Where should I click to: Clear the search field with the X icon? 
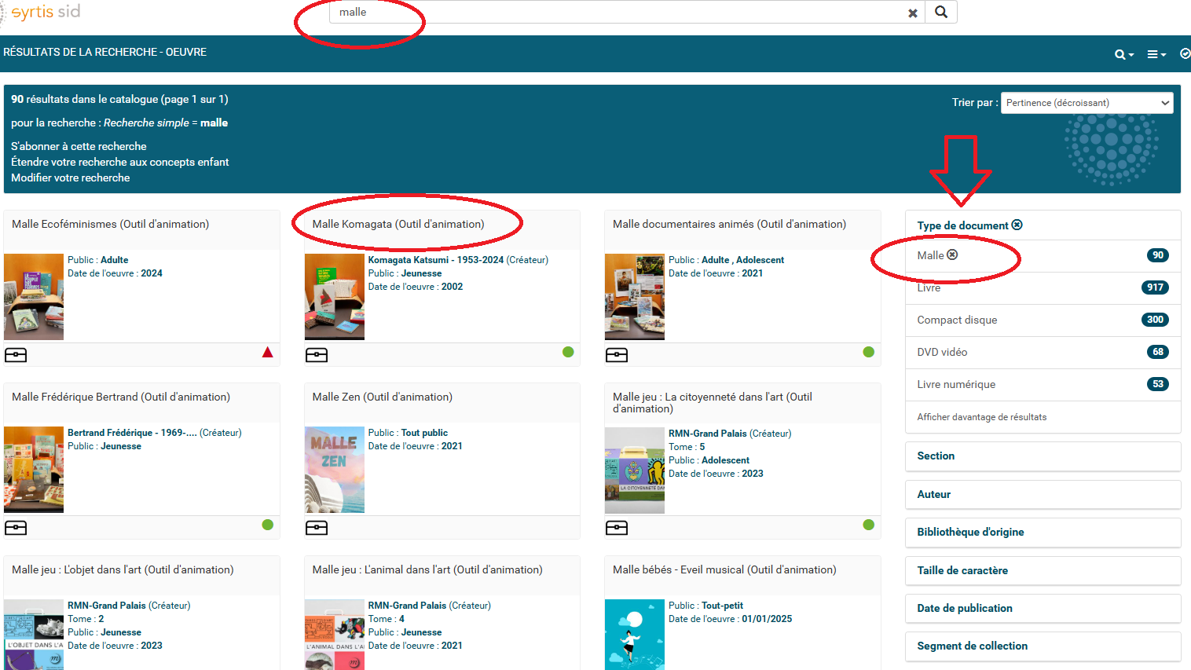pyautogui.click(x=912, y=13)
